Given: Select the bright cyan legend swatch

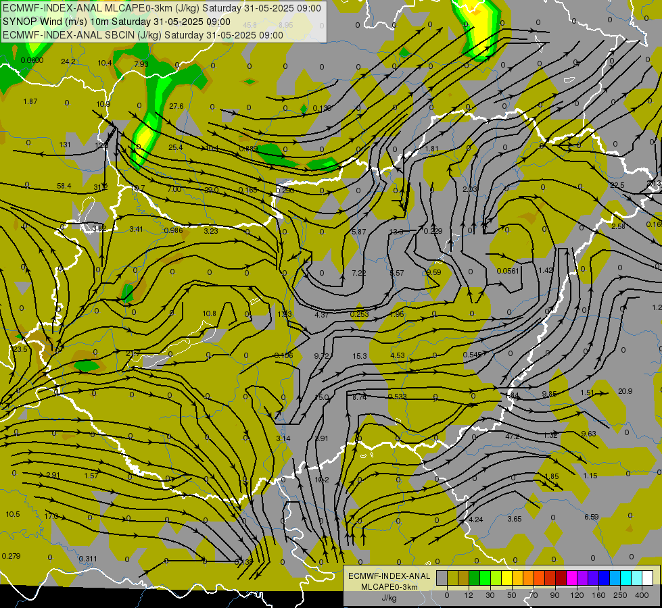Looking at the screenshot, I should click(626, 578).
